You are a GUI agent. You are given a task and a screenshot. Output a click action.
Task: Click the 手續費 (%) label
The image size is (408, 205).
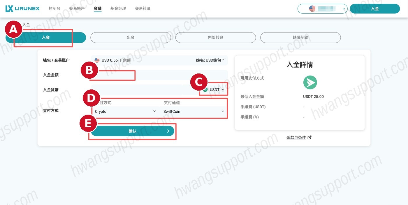point(249,117)
